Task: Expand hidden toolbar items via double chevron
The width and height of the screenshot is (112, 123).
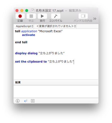Action: [x=95, y=19]
